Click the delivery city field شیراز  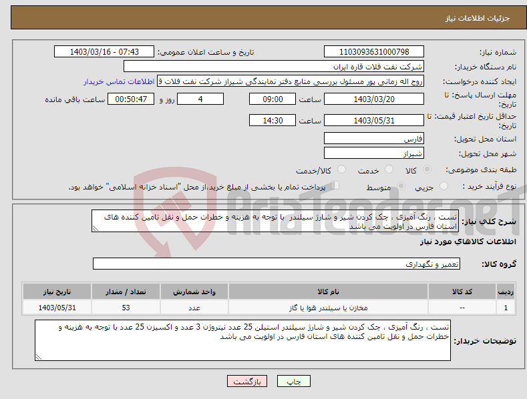coord(374,153)
